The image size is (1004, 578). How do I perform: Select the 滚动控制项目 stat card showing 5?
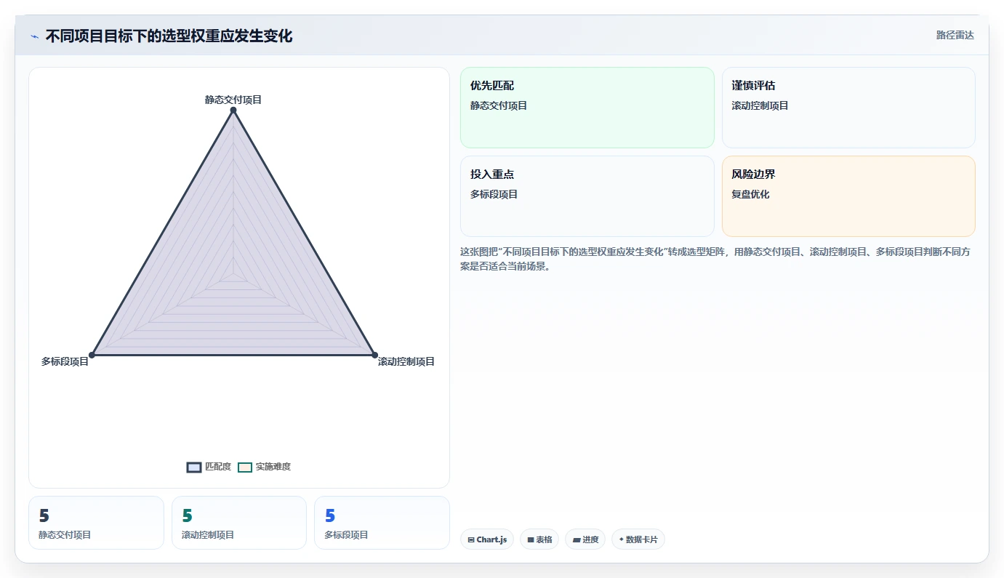click(239, 523)
